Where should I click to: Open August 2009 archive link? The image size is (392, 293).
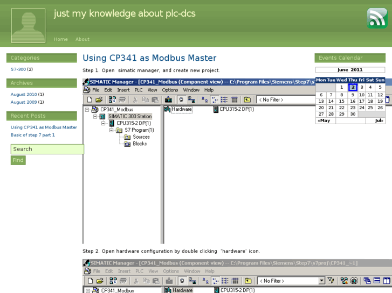click(x=24, y=102)
